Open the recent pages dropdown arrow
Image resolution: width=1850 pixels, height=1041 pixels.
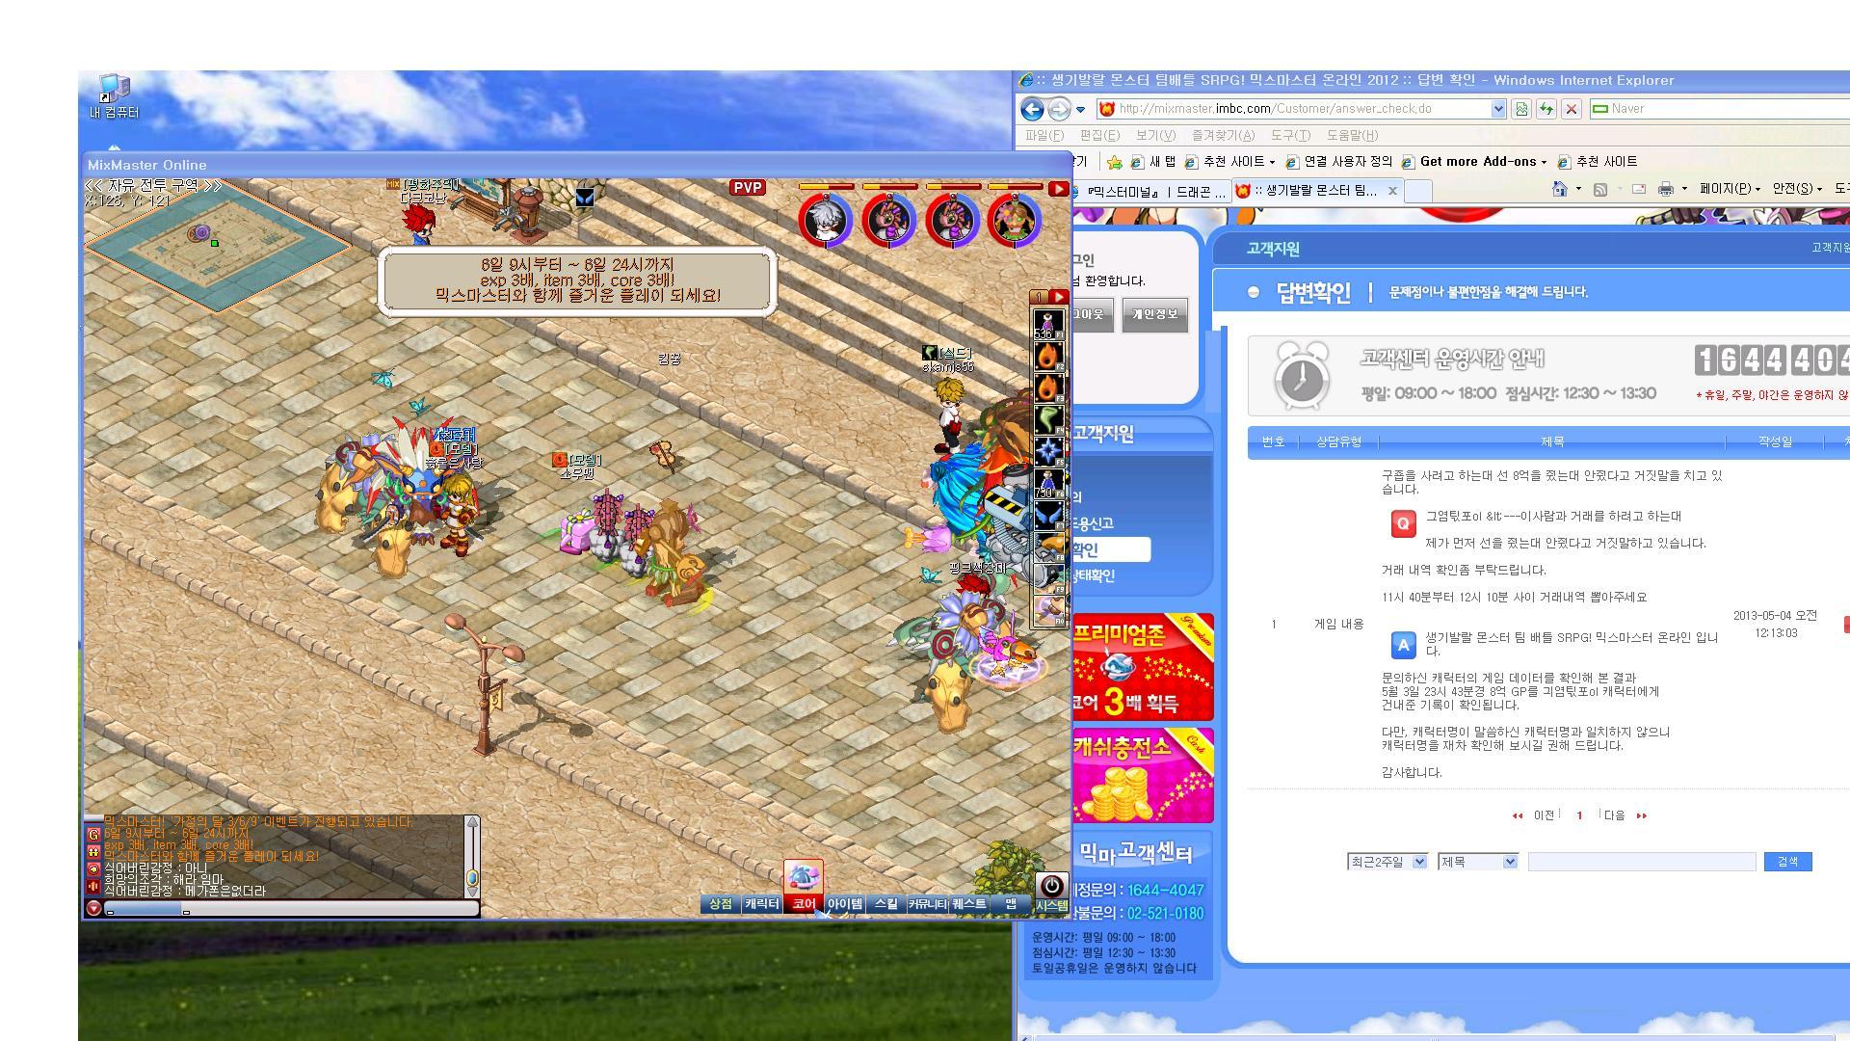1080,109
